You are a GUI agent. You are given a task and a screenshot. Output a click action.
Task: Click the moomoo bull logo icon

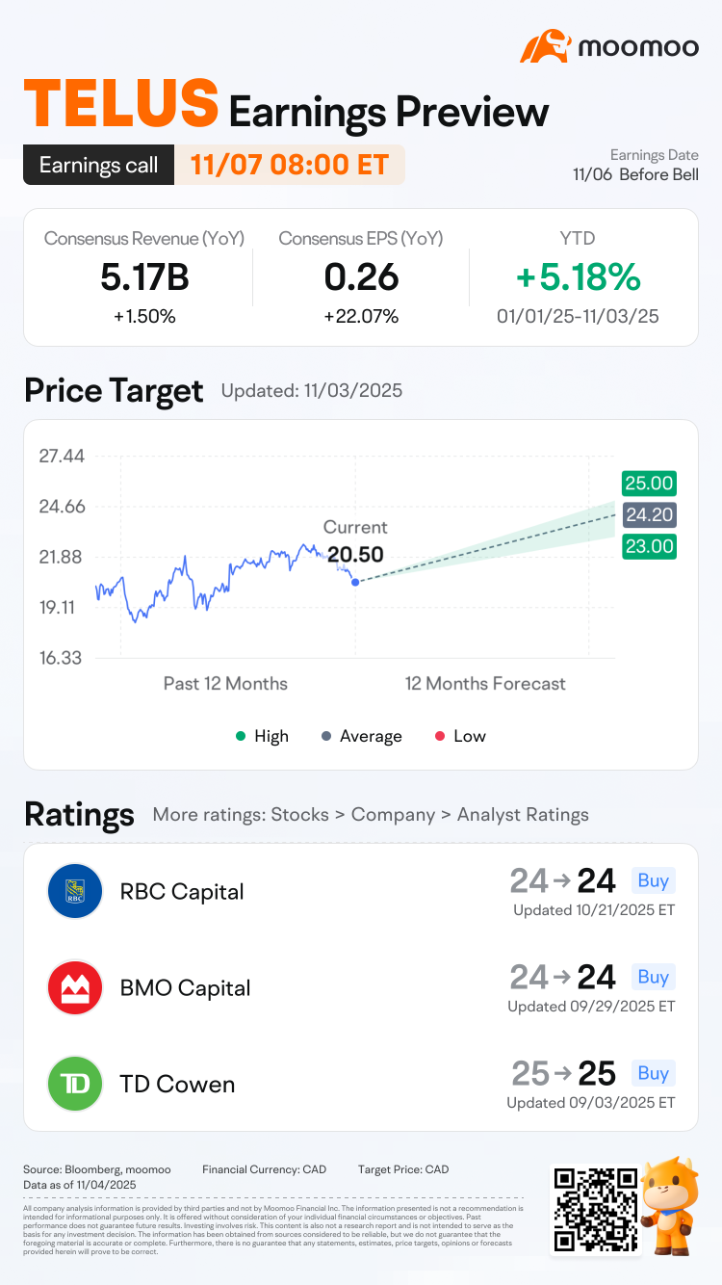pyautogui.click(x=546, y=46)
